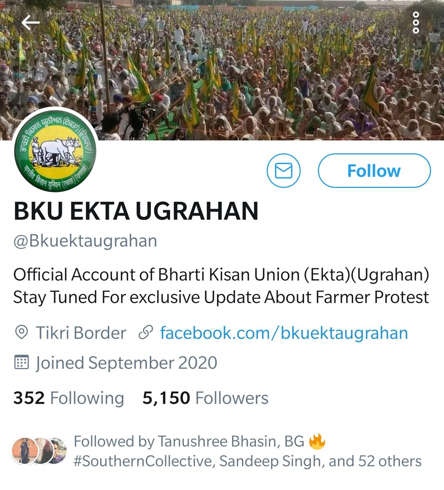Tap Joined September 2020 text

tap(127, 363)
